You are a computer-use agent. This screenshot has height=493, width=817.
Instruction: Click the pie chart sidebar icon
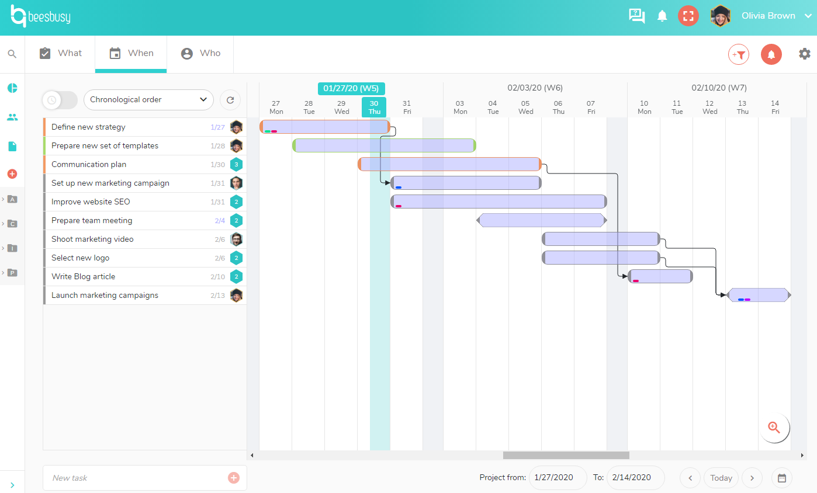click(12, 88)
